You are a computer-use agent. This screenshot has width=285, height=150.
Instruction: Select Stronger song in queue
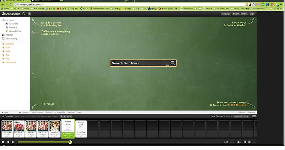point(7,129)
